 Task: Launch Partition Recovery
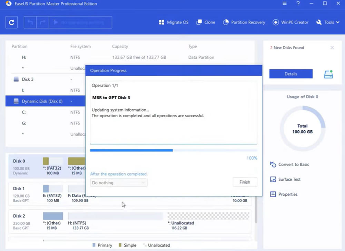coord(244,22)
